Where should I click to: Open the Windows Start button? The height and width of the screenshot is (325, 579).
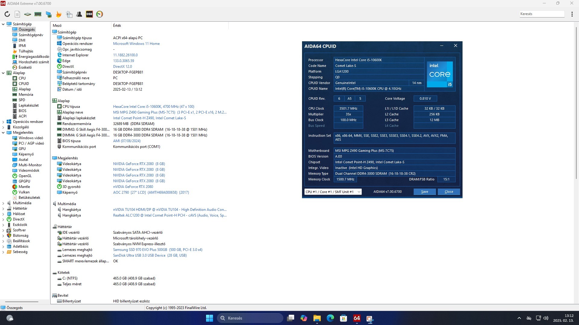tap(209, 318)
